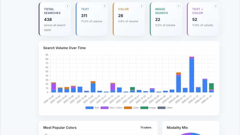
Task: Click the Search Volume Over Time heading
Action: 64,48
